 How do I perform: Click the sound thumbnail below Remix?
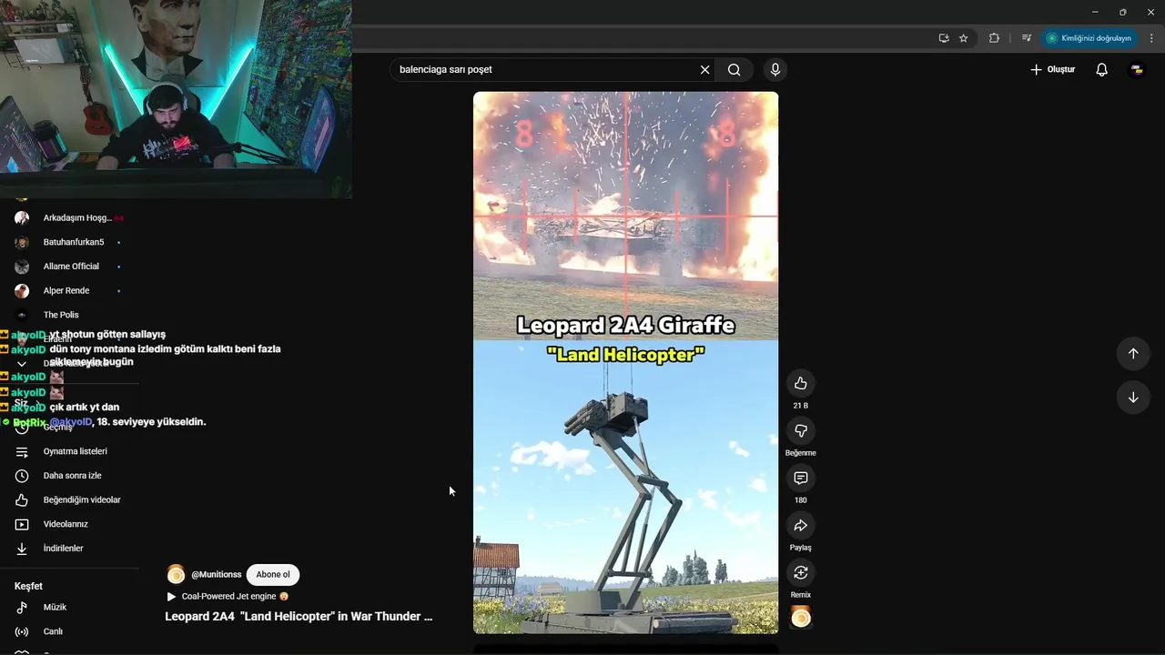coord(801,618)
